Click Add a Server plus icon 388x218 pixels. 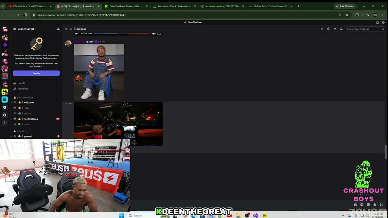[x=5, y=107]
